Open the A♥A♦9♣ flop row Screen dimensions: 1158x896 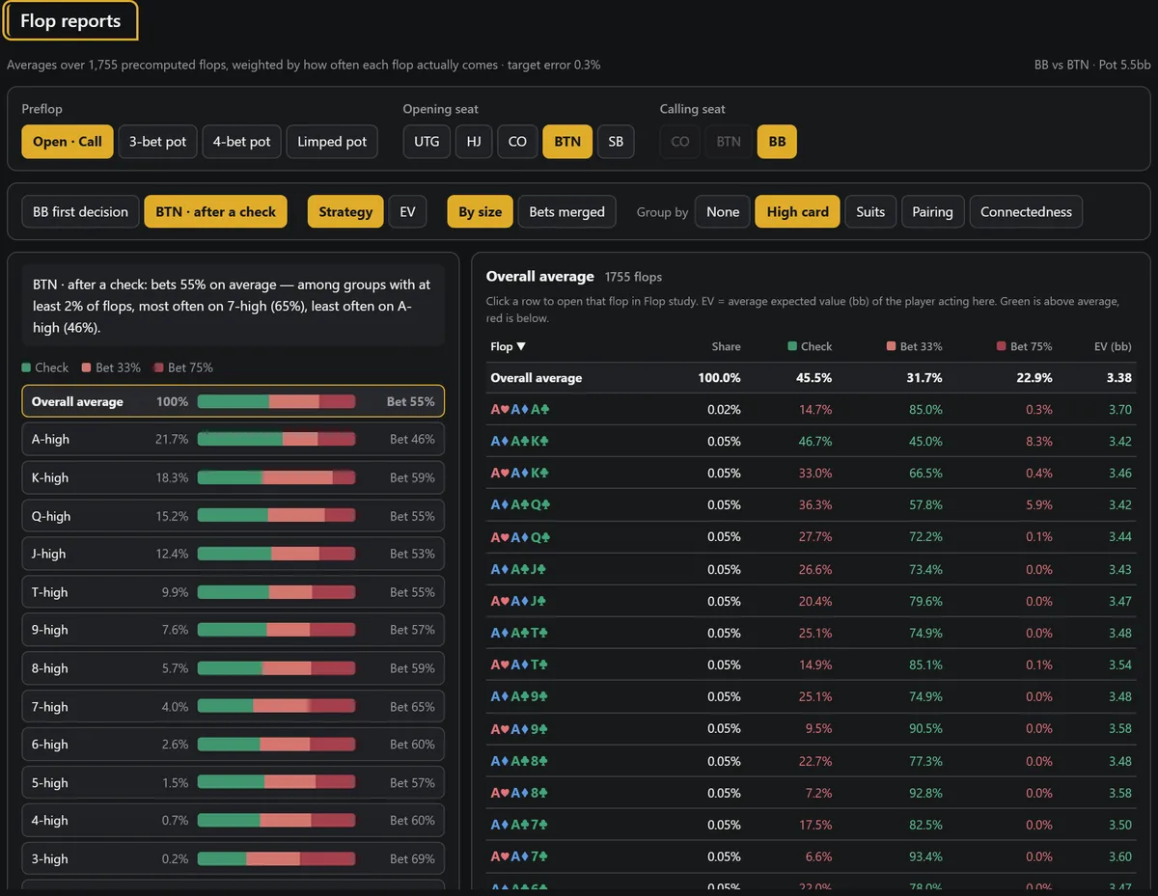[x=811, y=729]
